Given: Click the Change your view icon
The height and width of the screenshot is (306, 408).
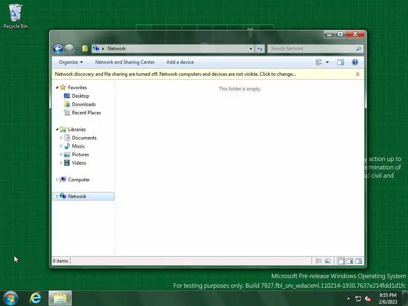Looking at the screenshot, I should pos(319,62).
